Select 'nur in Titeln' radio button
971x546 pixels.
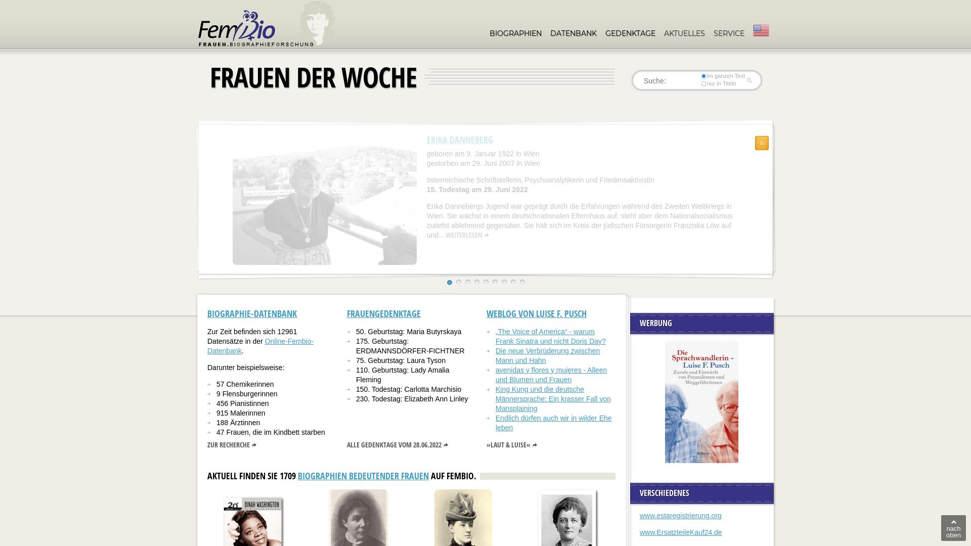pos(703,84)
